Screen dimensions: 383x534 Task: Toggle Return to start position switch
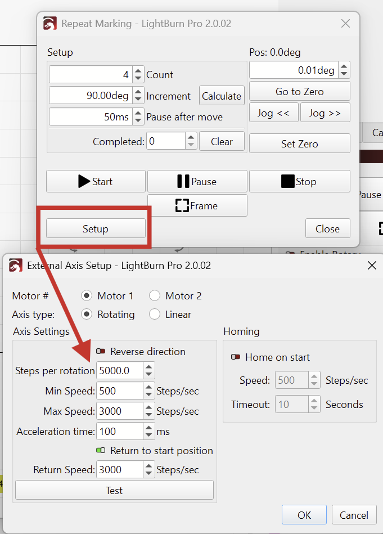[101, 450]
